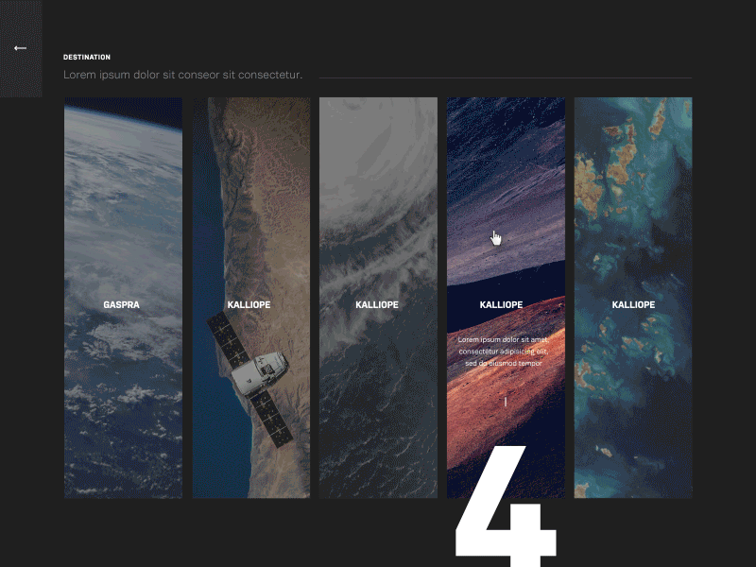
Task: Select the GASPRA title label
Action: [x=122, y=304]
